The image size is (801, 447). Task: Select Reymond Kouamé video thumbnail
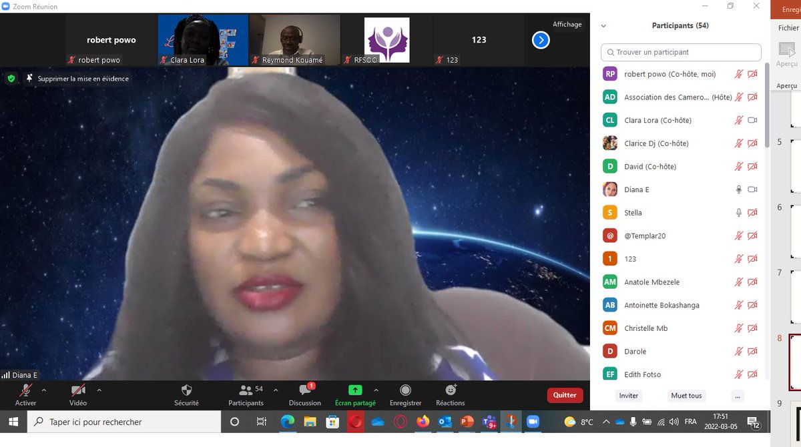pyautogui.click(x=294, y=40)
